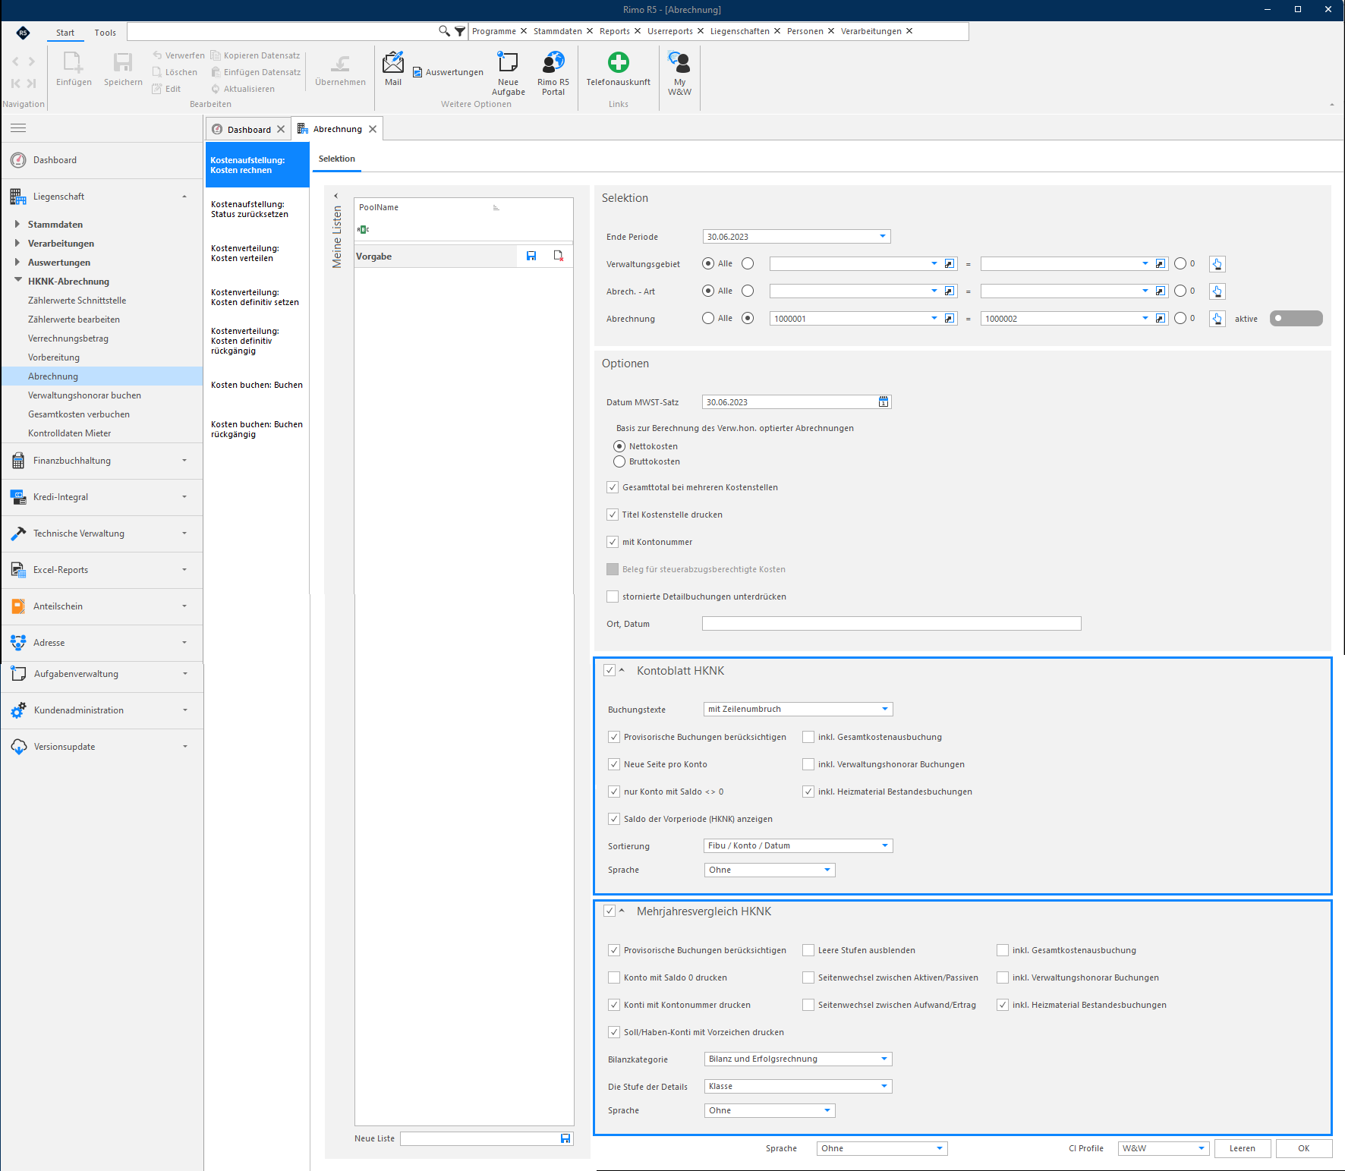The height and width of the screenshot is (1171, 1345).
Task: Click the Auswertungen toolbar item
Action: (448, 72)
